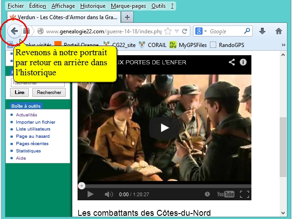Open the URL history dropdown arrow
This screenshot has height=219, width=292.
[177, 31]
